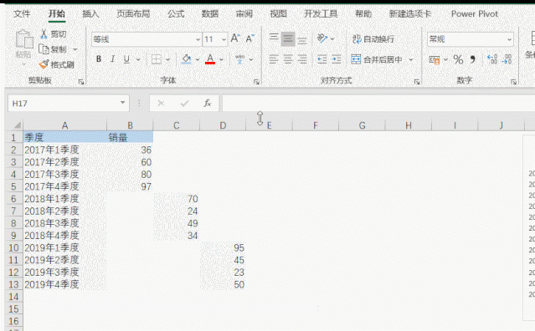Open the Developer (开发工具) tab
Screen dimensions: 535x331
[321, 13]
